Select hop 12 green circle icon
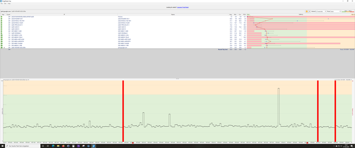 pos(1,39)
